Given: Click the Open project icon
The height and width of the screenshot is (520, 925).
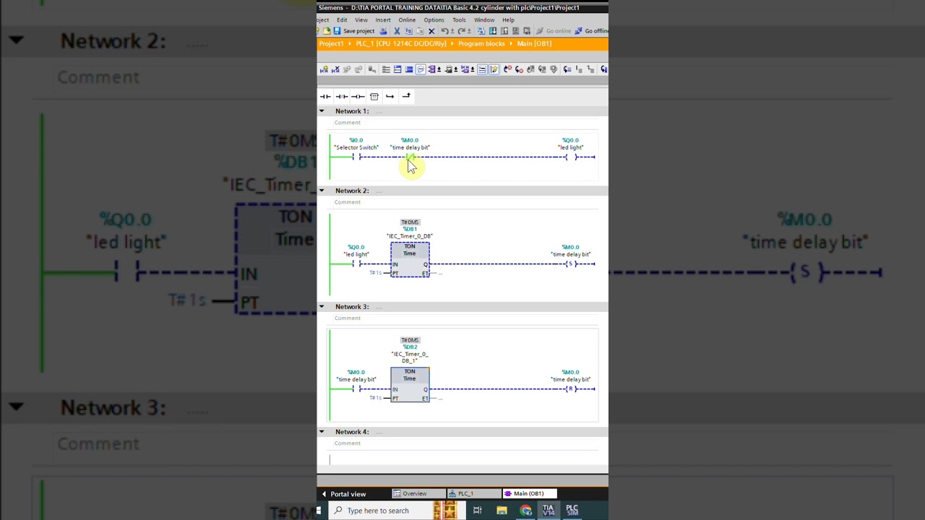Looking at the screenshot, I should coord(327,31).
